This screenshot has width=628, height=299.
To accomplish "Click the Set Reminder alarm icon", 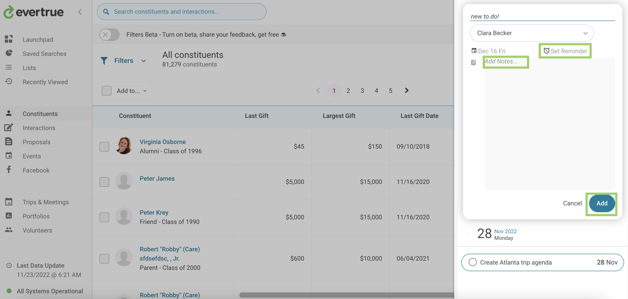I will 546,51.
